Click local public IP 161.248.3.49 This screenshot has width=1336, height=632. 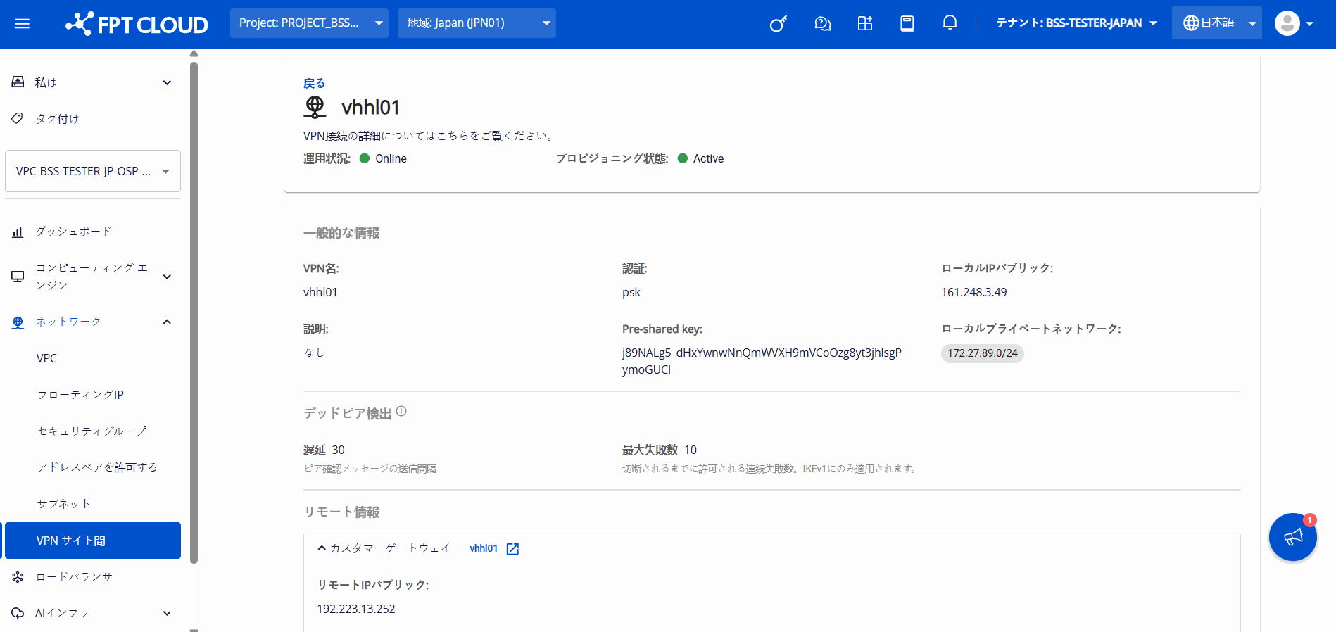(x=974, y=292)
